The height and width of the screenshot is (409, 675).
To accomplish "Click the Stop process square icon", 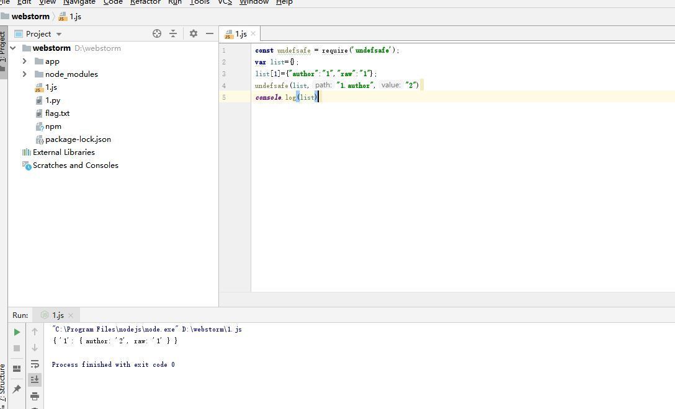I will [17, 348].
